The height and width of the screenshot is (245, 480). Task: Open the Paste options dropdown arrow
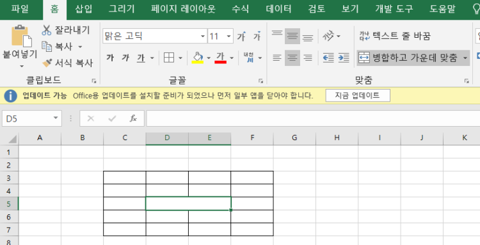21,66
